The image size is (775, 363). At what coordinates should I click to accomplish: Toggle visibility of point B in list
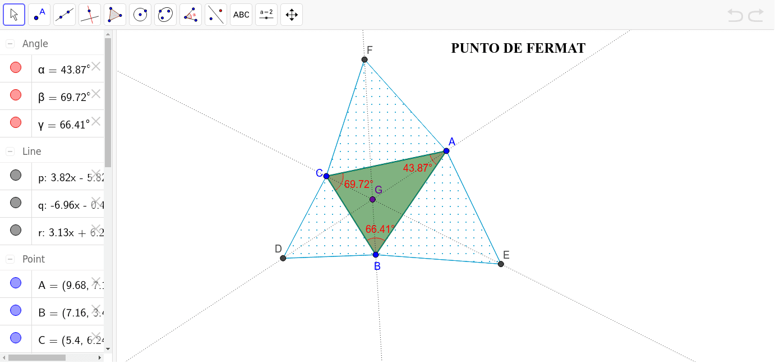tap(16, 310)
